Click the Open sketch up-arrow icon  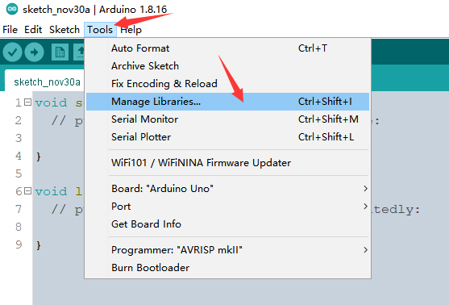click(x=79, y=52)
